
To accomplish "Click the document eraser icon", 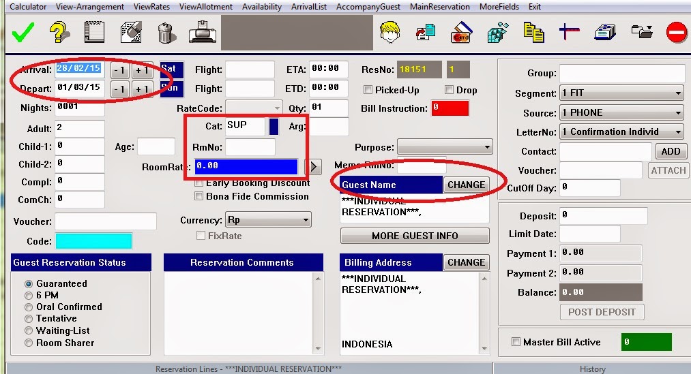I will (x=130, y=32).
